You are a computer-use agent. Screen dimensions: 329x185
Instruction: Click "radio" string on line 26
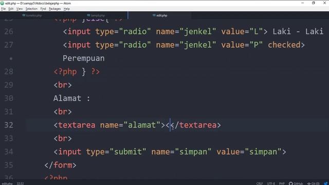[x=135, y=31]
